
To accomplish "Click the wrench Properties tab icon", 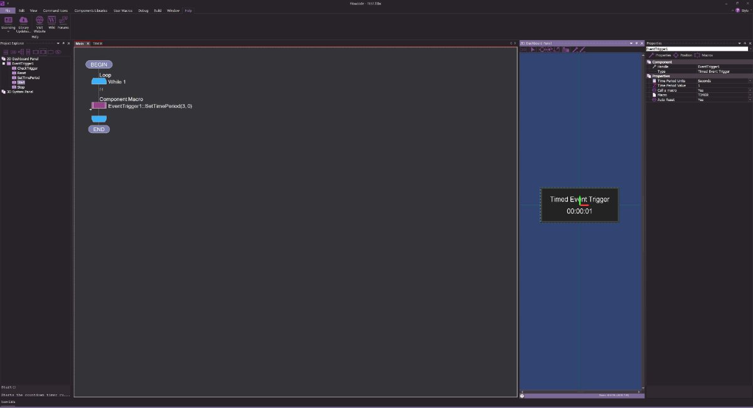I will (x=652, y=55).
